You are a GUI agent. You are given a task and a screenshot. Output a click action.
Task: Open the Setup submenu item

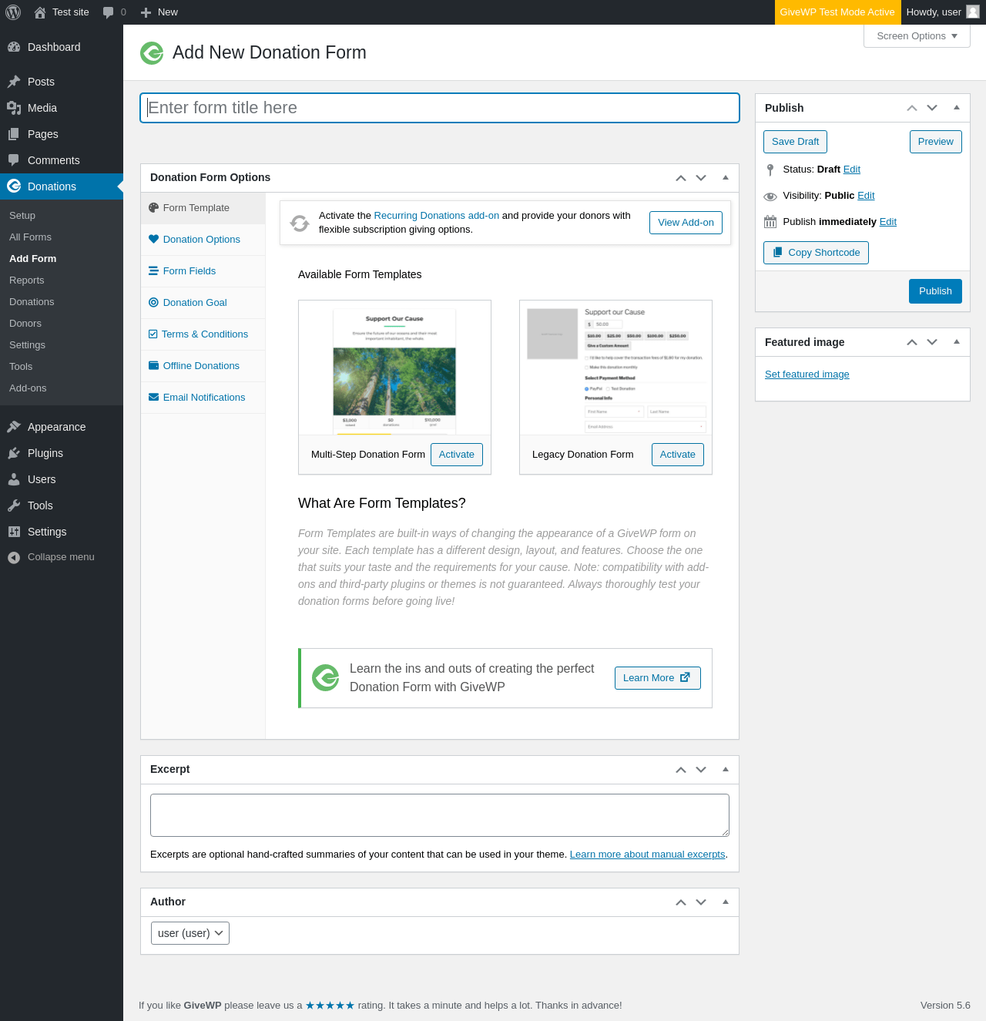point(22,216)
